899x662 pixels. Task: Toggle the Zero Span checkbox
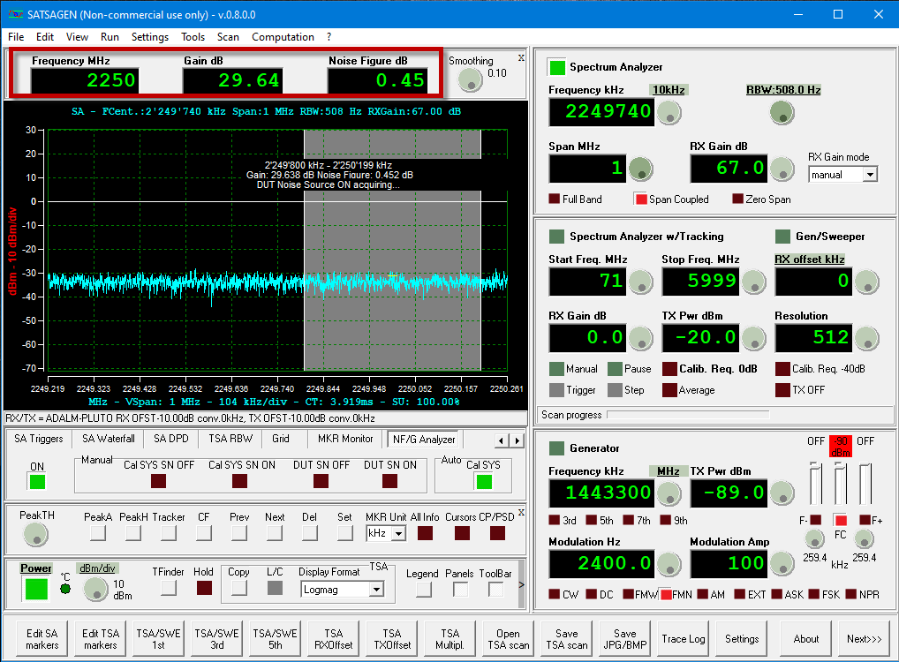pos(738,199)
